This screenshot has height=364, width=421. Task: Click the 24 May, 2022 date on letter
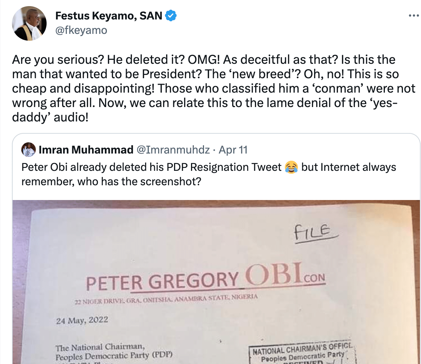[x=82, y=320]
